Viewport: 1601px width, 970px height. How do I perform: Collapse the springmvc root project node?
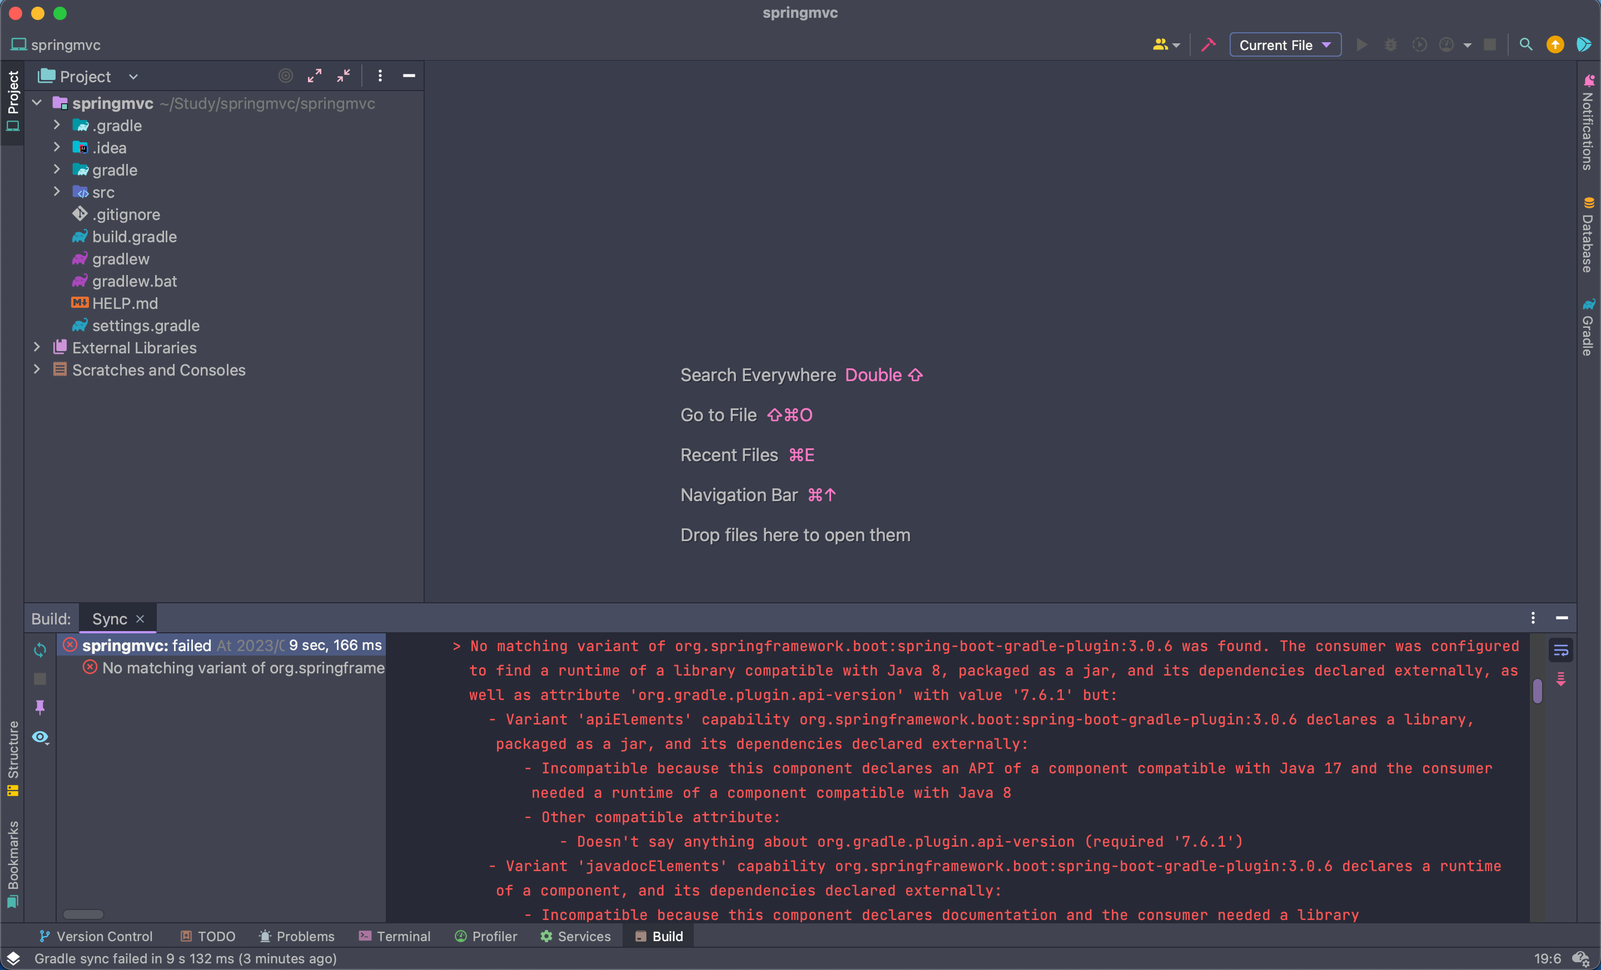[37, 103]
